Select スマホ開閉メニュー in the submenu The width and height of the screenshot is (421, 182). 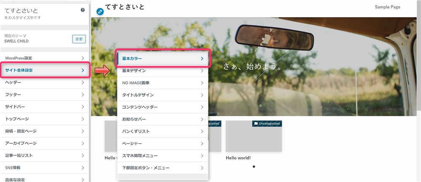tap(163, 156)
